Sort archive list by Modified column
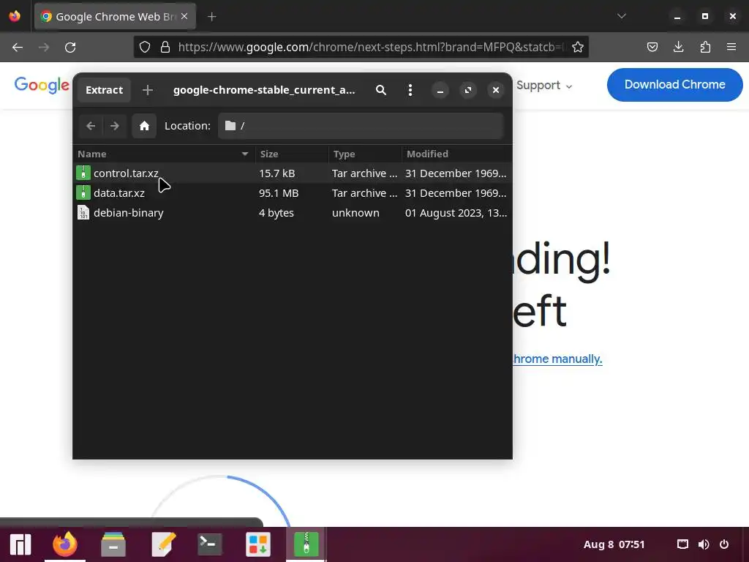 [456, 154]
